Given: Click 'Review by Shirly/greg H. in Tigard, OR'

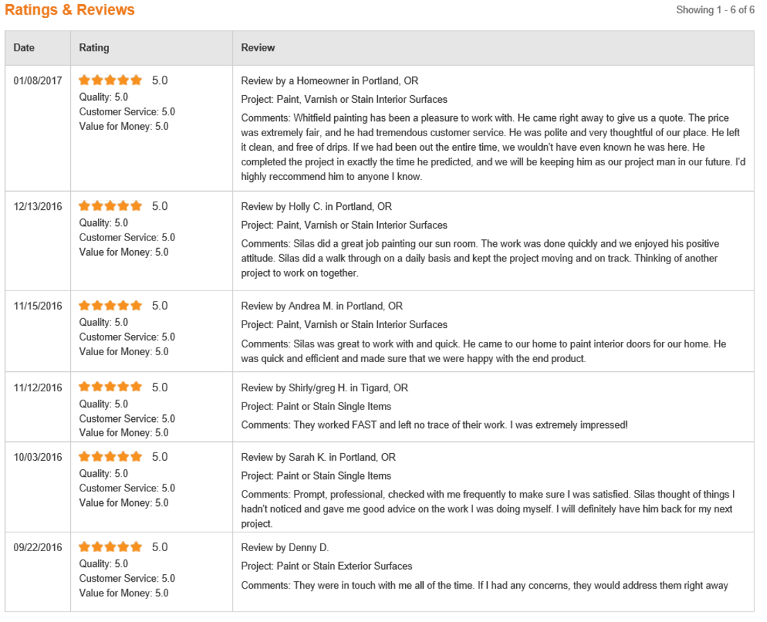Looking at the screenshot, I should [324, 388].
